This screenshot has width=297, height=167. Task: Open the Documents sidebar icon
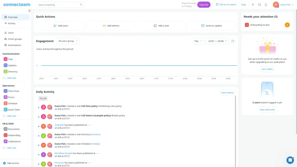pos(6,129)
